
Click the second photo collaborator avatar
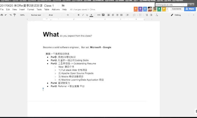click(154, 9)
